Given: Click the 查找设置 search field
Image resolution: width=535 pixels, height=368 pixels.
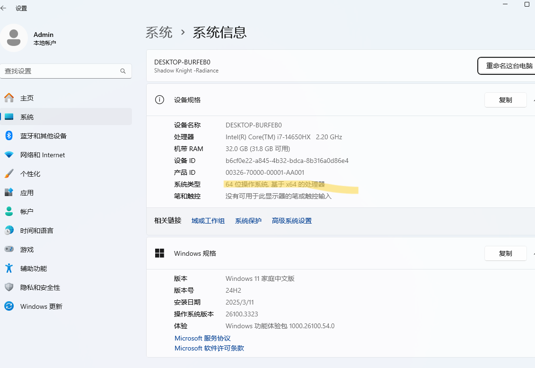Looking at the screenshot, I should 65,71.
